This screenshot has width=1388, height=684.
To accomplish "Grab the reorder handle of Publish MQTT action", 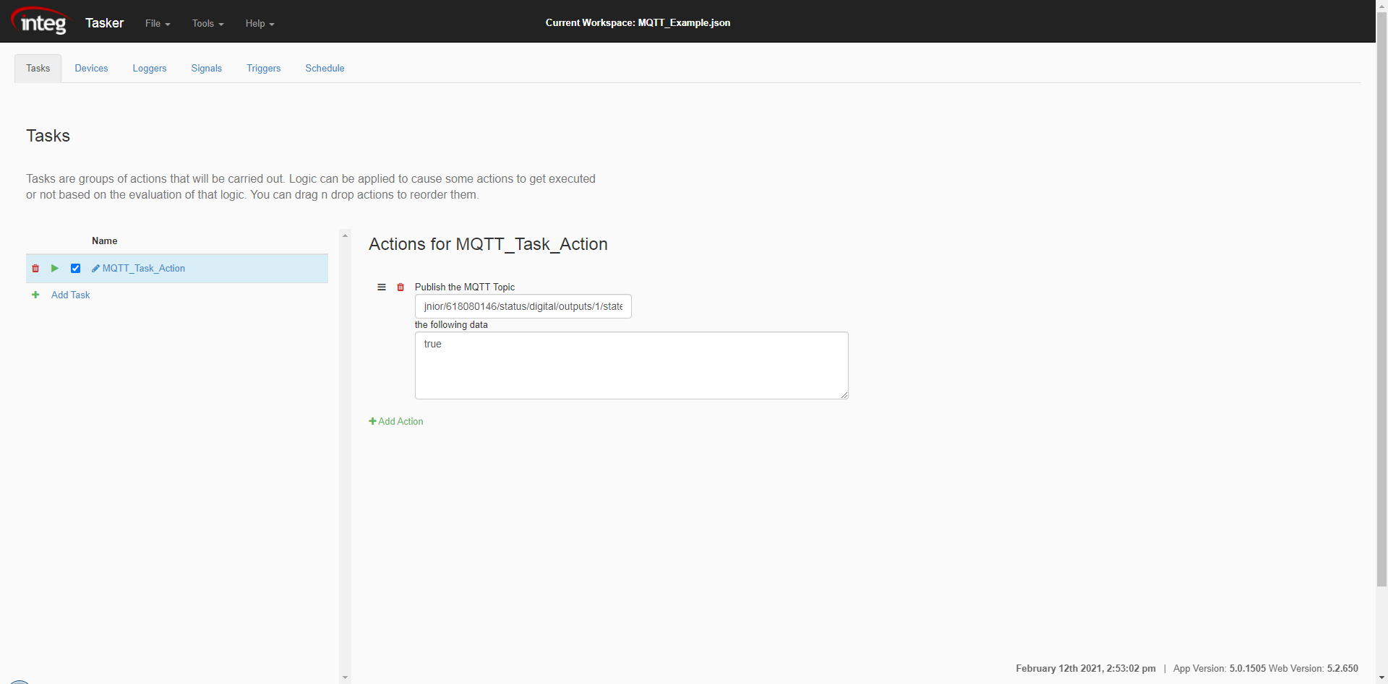I will tap(382, 287).
